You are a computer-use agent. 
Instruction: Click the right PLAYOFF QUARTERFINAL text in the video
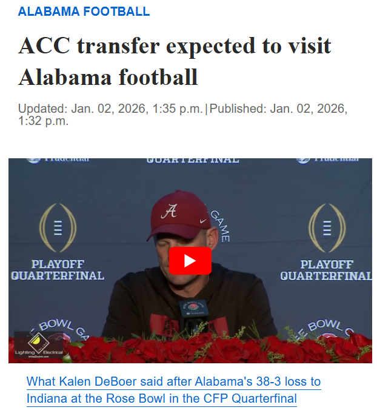(x=326, y=270)
